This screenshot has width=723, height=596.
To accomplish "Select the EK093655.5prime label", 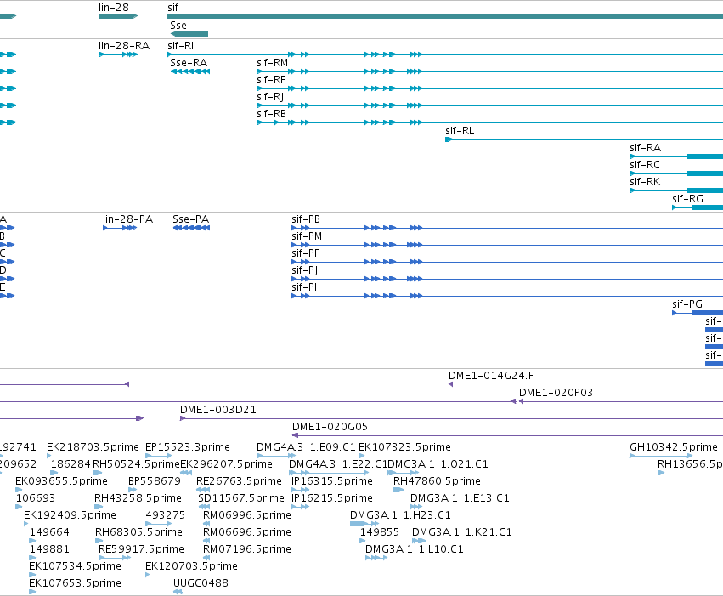I will 61,481.
